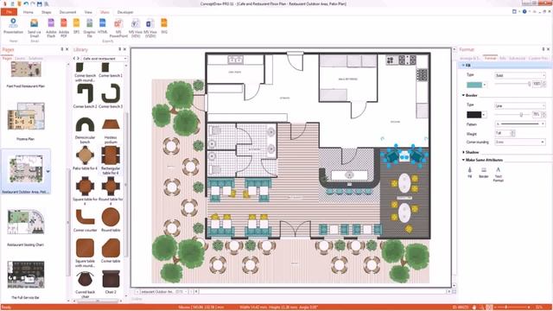Expand the Shadow section
The width and height of the screenshot is (553, 311).
point(463,152)
